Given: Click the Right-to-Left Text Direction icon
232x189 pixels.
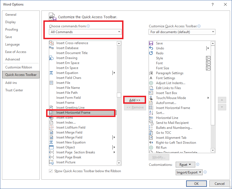Looking at the screenshot, I should tap(151, 143).
